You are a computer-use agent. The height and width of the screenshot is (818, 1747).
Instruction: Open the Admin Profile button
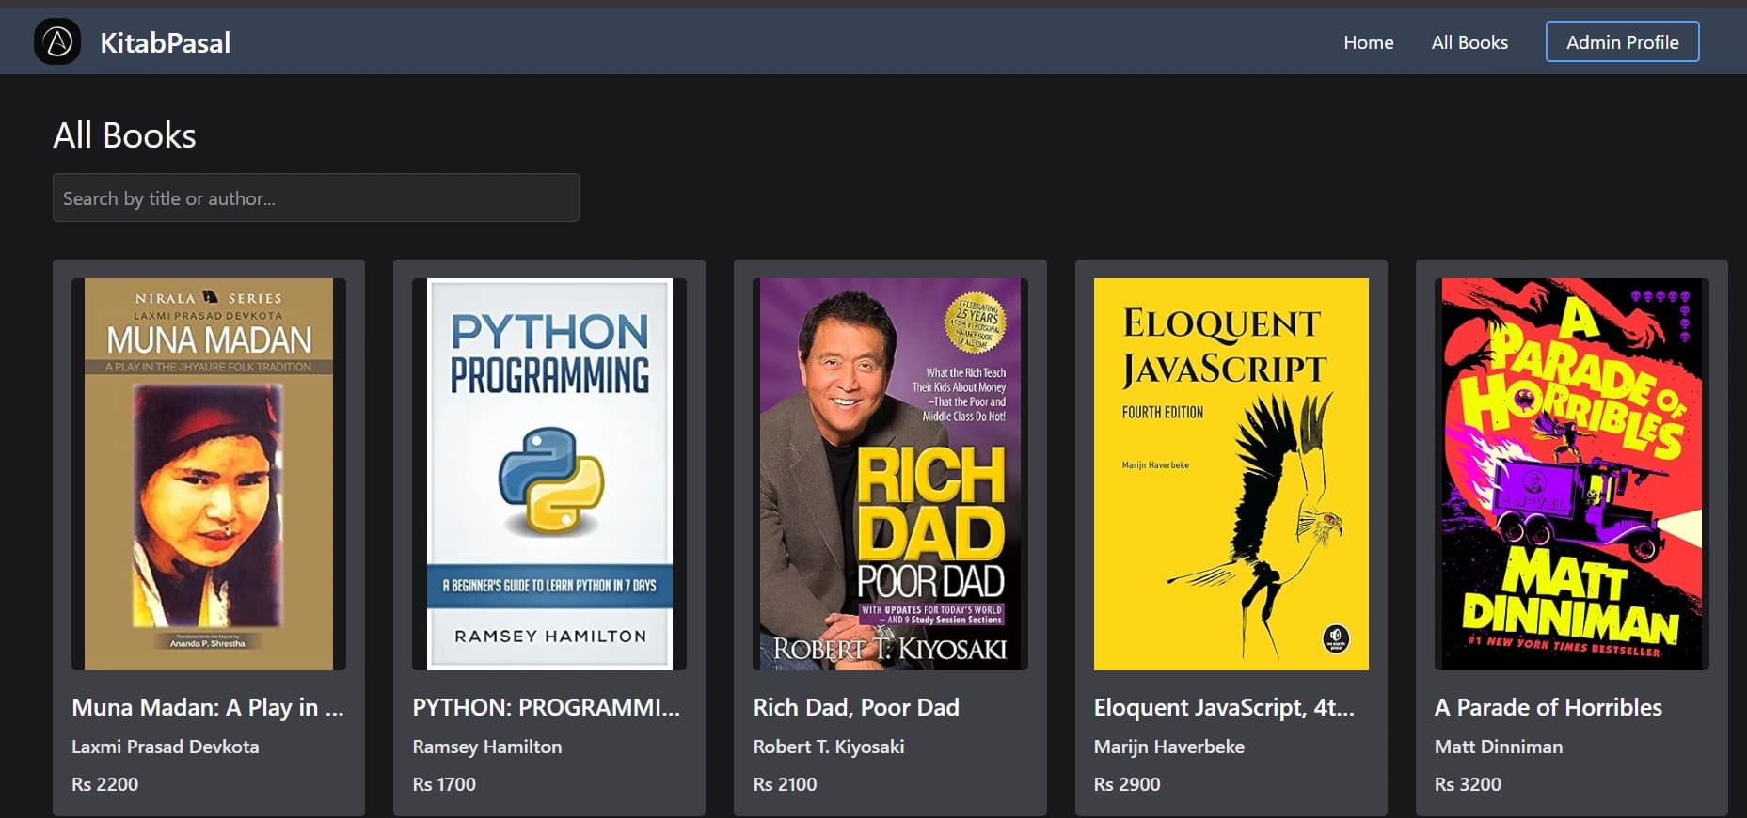(1622, 41)
